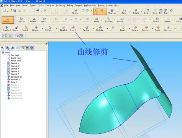Viewport: 182px width, 138px height.
Task: Click the Contour curve tool
Action: [x=157, y=29]
